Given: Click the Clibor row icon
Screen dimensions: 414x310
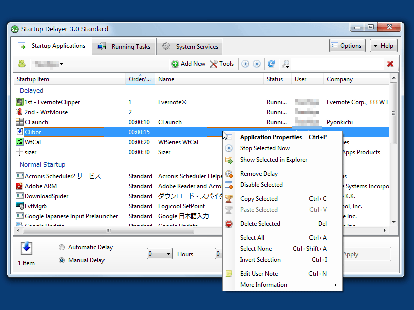Looking at the screenshot, I should pos(19,132).
